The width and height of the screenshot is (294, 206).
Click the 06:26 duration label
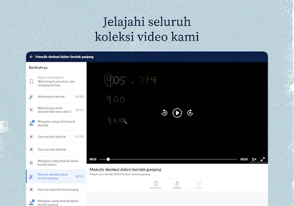(x=79, y=97)
